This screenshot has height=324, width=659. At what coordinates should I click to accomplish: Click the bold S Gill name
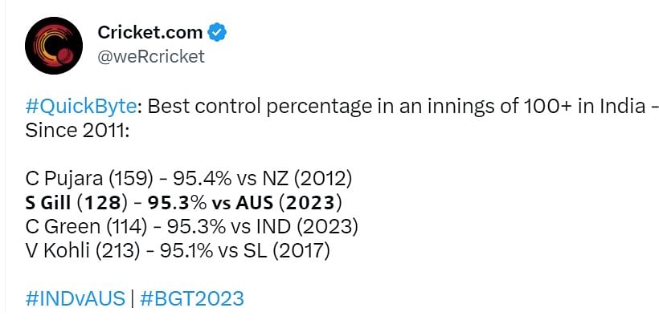(53, 201)
